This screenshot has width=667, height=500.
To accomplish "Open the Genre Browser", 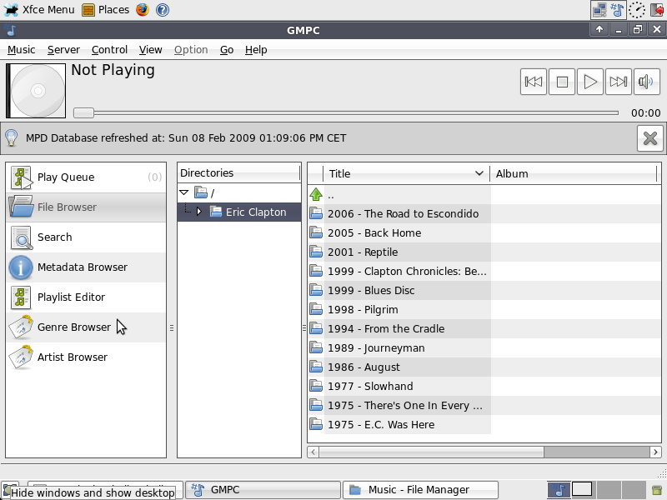I will coord(86,327).
